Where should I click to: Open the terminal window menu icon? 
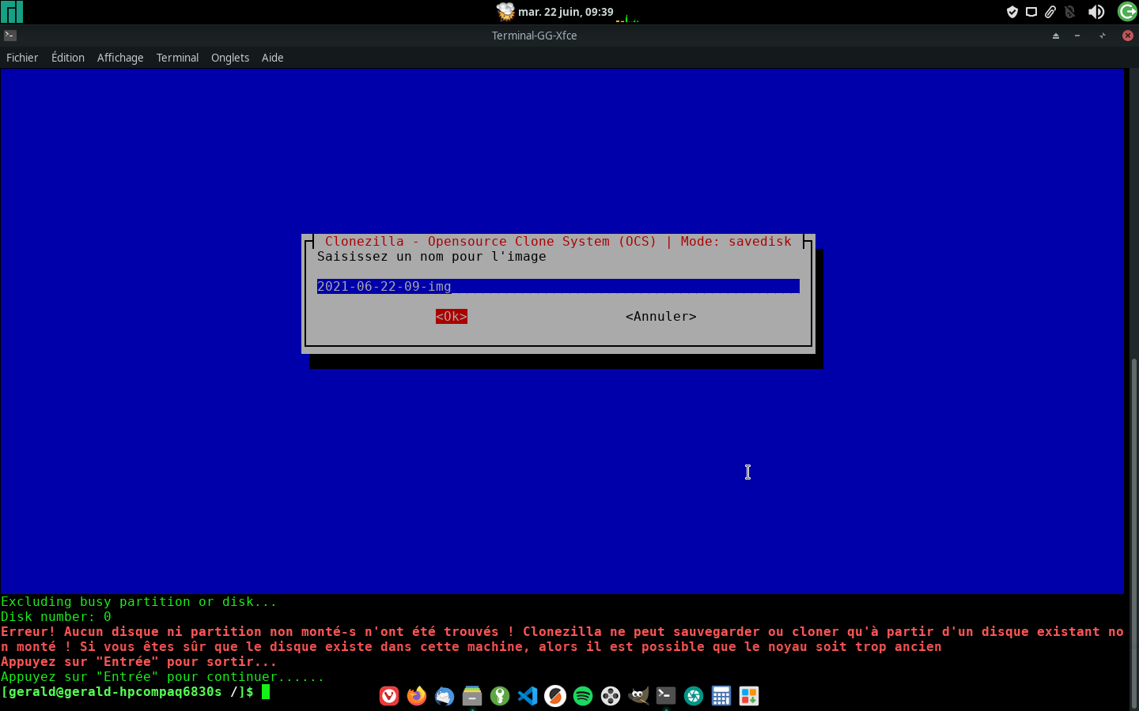10,36
